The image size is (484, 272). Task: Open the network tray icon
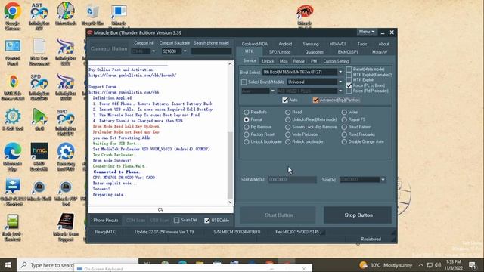430,265
